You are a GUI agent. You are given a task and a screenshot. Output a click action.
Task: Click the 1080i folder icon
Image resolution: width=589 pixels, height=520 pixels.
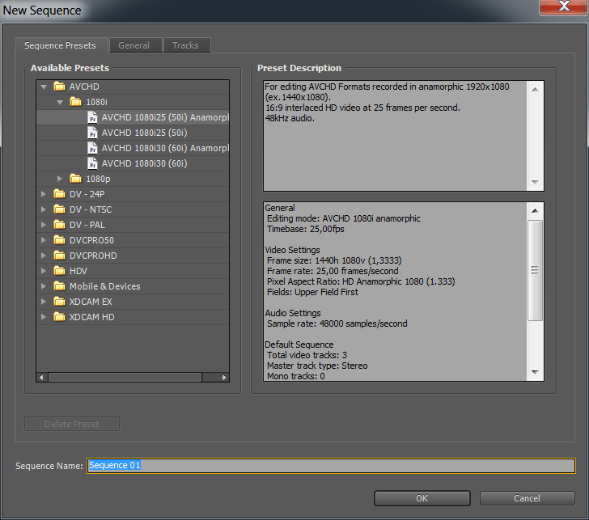[75, 102]
